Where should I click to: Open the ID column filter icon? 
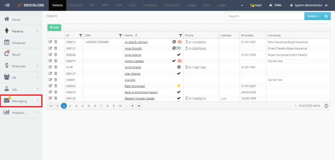(81, 35)
